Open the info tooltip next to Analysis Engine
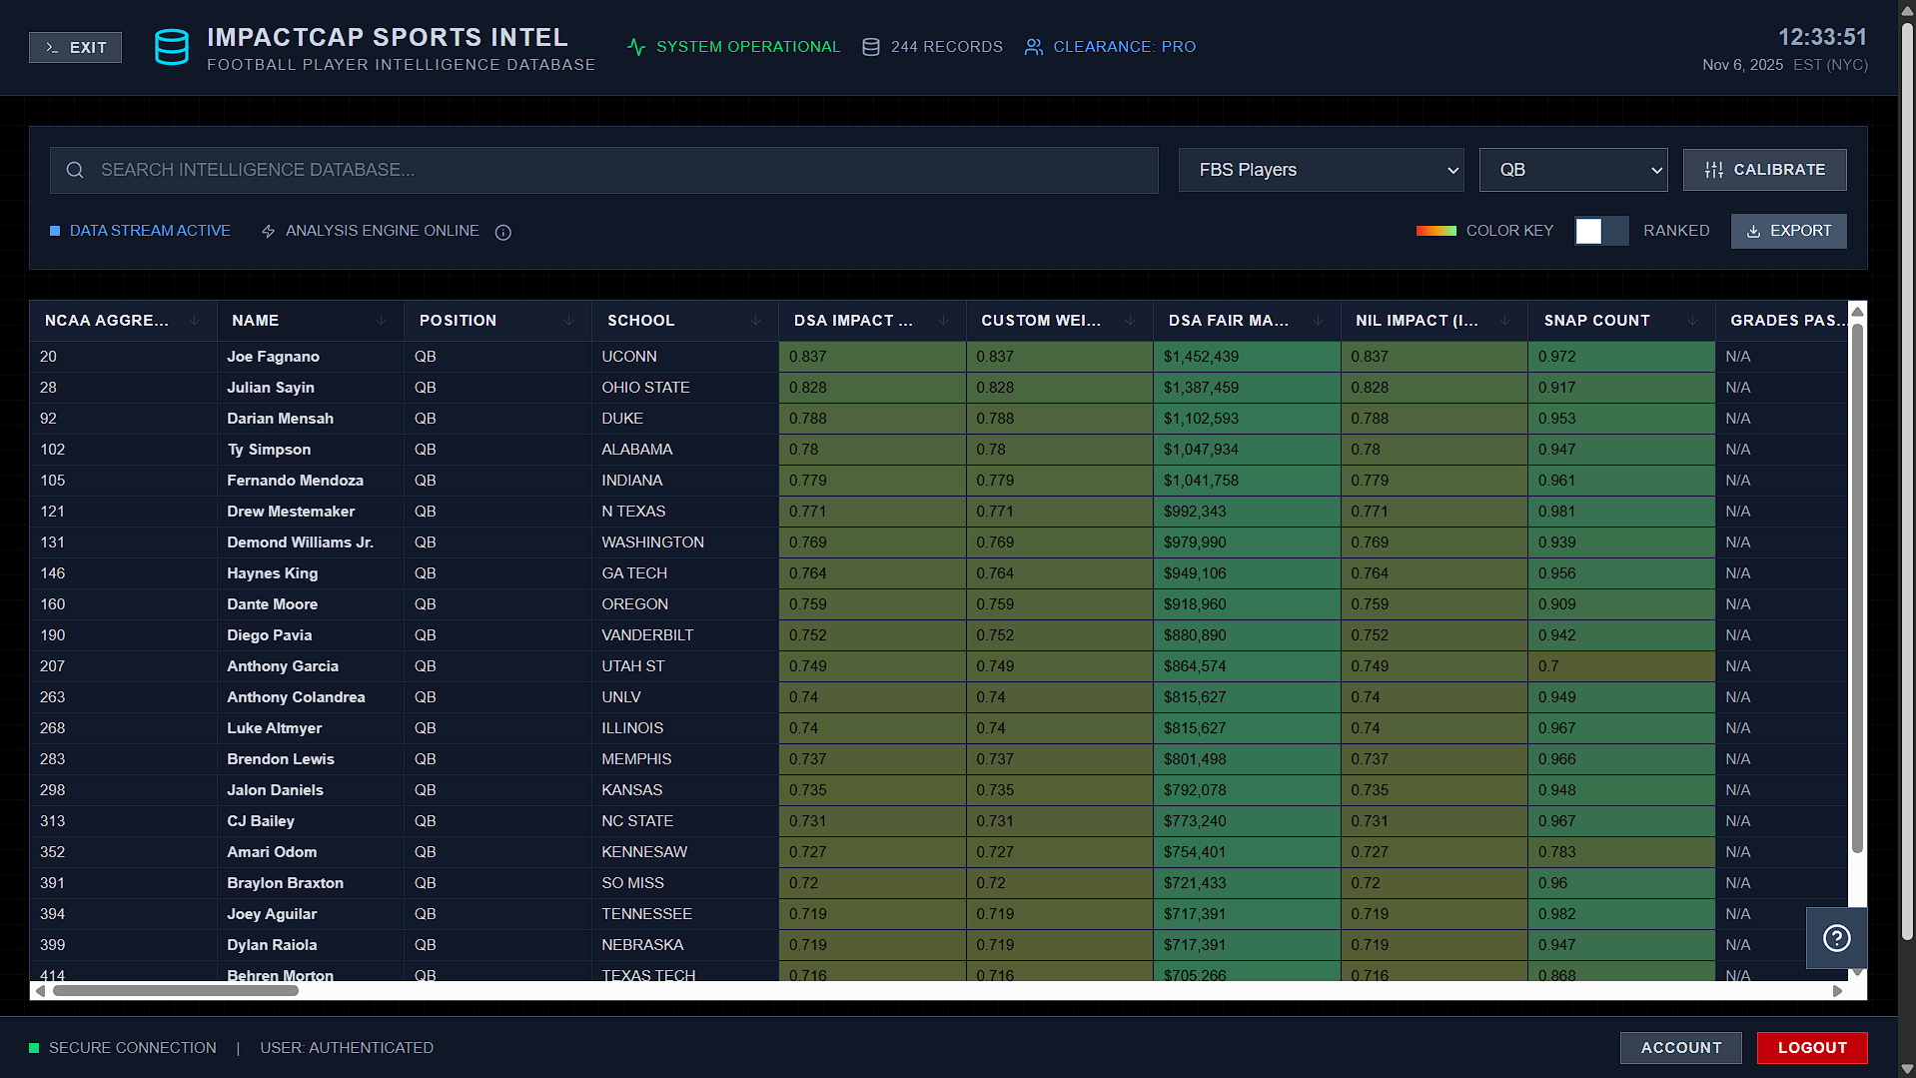This screenshot has width=1916, height=1078. (502, 232)
